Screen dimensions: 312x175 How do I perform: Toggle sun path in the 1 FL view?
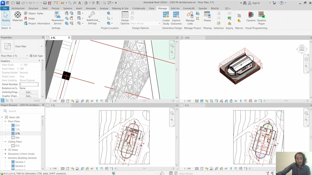[73, 169]
